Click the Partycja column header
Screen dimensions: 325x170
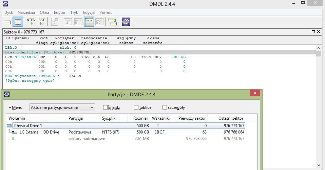83,118
